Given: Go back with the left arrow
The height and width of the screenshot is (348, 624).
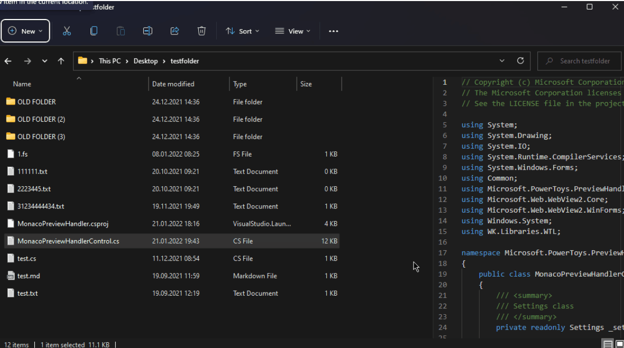Looking at the screenshot, I should tap(8, 61).
